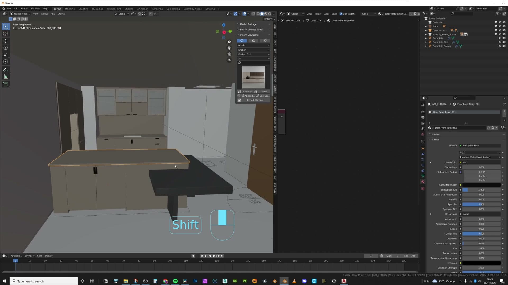The height and width of the screenshot is (285, 508).
Task: Switch to the Shading workspace tab
Action: pyautogui.click(x=129, y=9)
